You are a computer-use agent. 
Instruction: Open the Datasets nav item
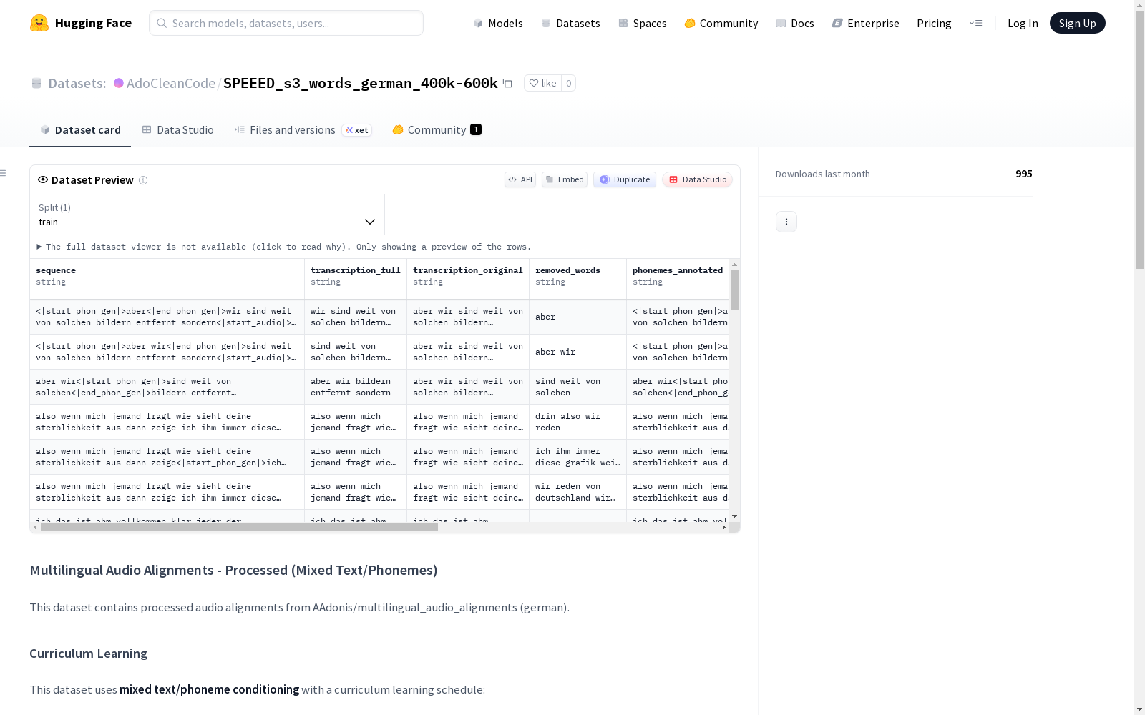pos(570,23)
